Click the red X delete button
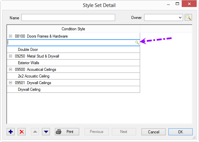This screenshot has width=199, height=142. [x=22, y=132]
